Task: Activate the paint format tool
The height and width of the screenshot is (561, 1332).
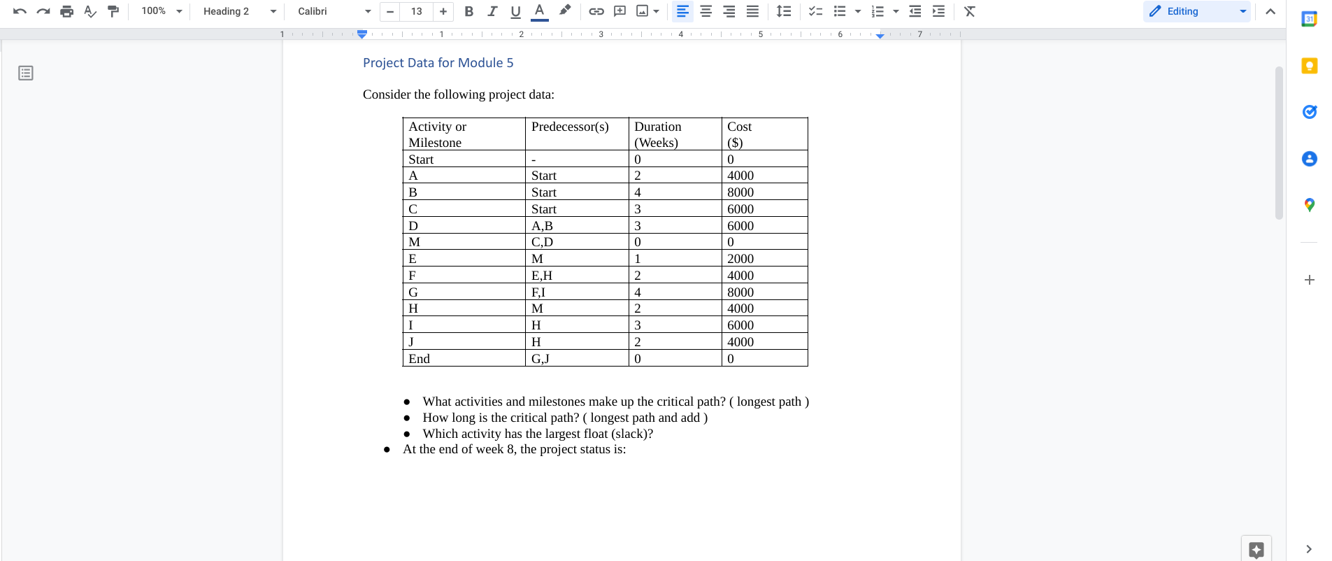Action: pyautogui.click(x=113, y=11)
